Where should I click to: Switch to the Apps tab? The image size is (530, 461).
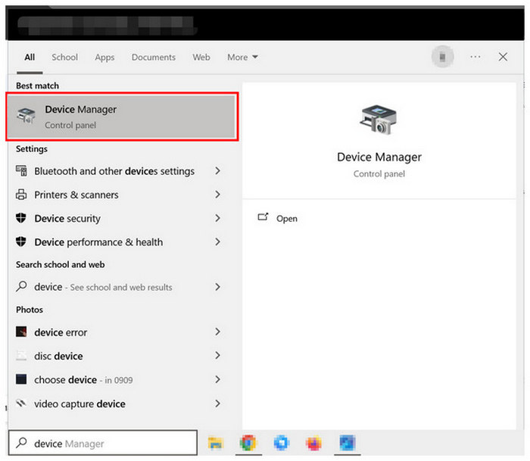tap(104, 58)
